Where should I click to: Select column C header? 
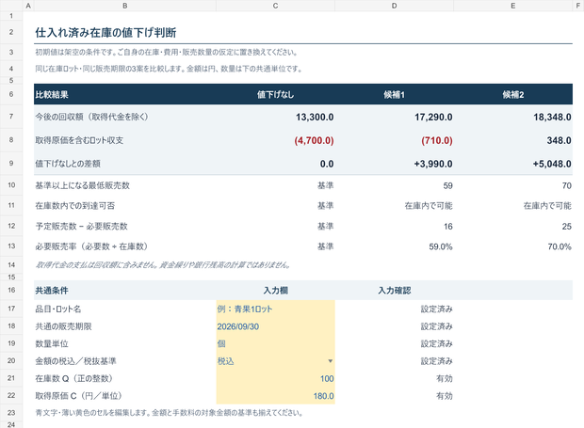click(276, 6)
